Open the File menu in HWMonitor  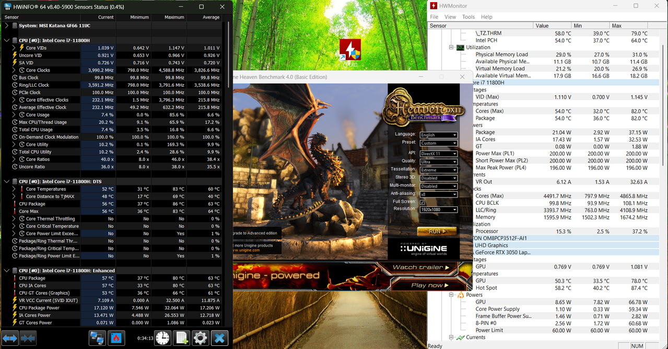[434, 17]
